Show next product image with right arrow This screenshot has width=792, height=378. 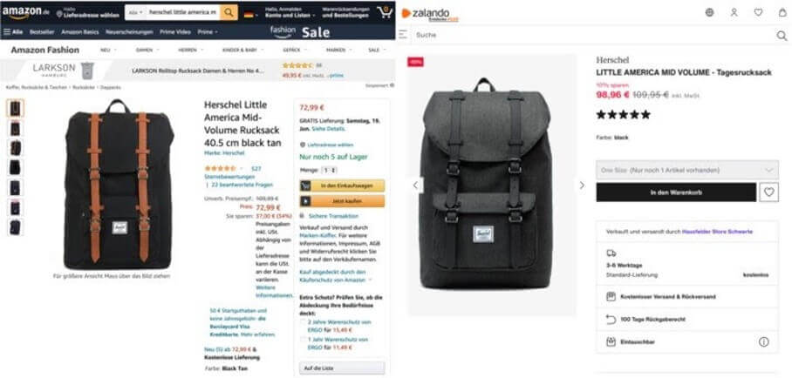[582, 186]
